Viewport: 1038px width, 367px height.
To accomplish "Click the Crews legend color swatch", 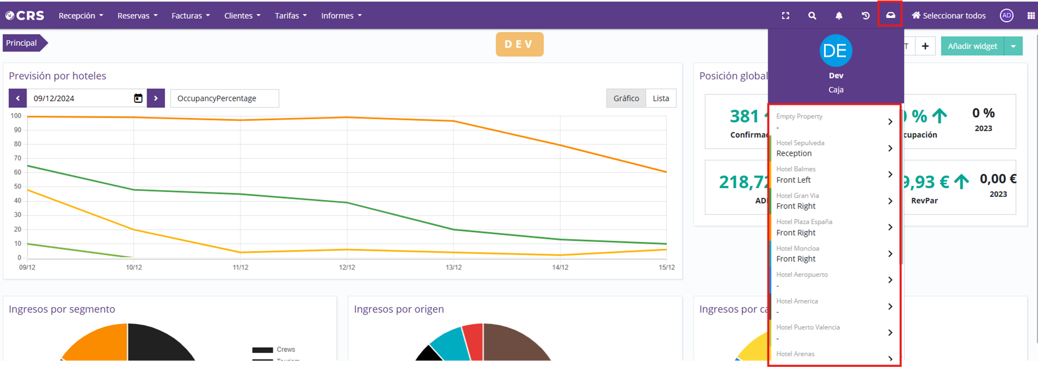I will 262,350.
